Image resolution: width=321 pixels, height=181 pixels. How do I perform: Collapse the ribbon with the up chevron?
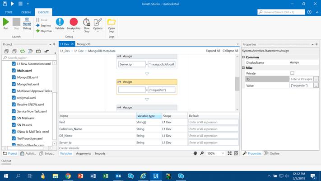point(317,12)
